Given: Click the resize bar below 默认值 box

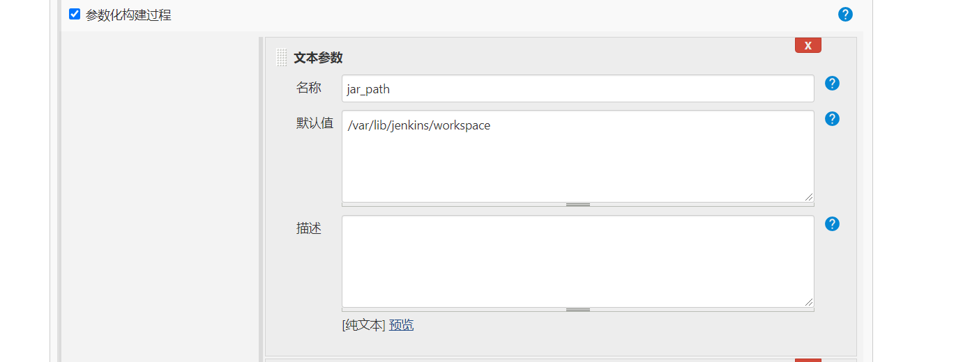Looking at the screenshot, I should pyautogui.click(x=577, y=205).
